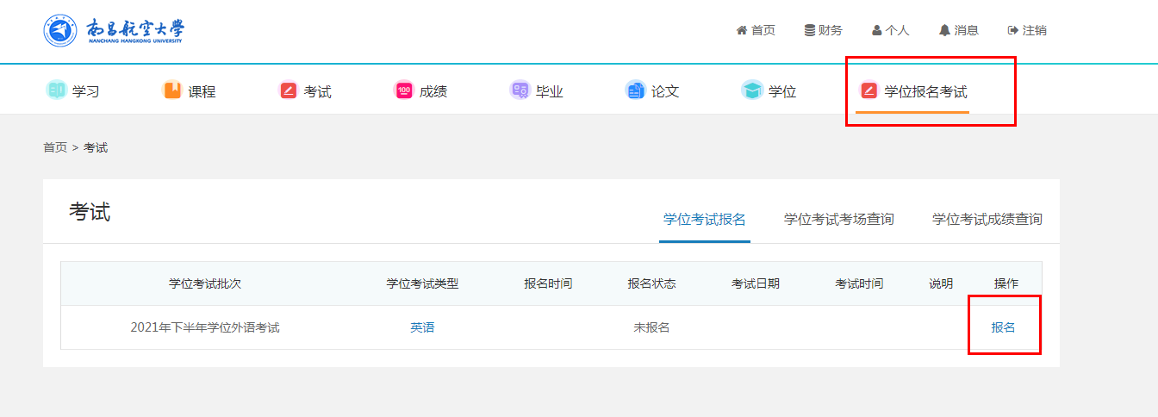Click the blue 论文 document icon
The image size is (1158, 417).
click(x=635, y=90)
